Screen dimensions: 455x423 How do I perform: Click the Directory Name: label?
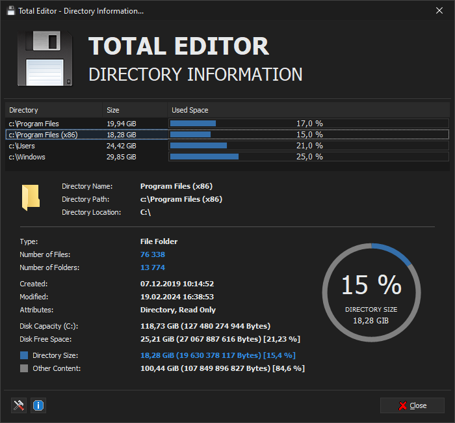click(87, 186)
